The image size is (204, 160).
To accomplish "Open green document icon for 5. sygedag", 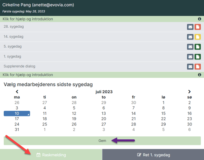I will 197,47.
